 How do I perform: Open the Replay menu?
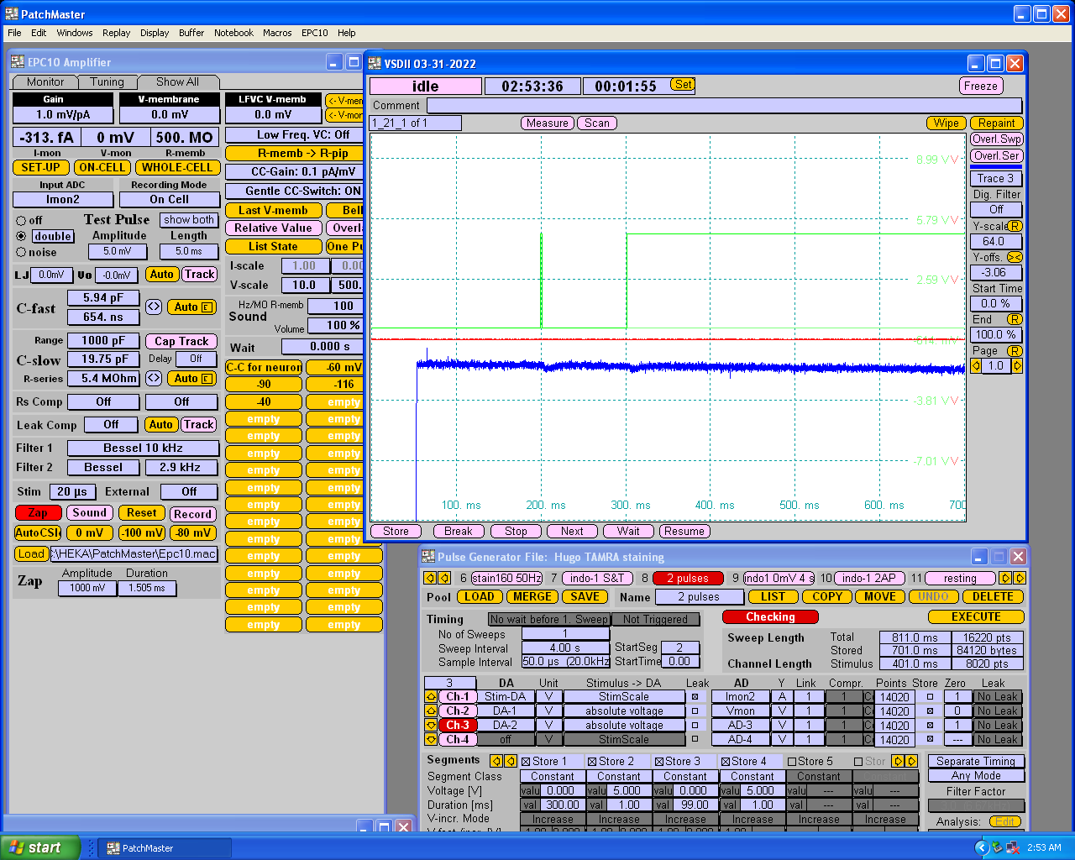pyautogui.click(x=116, y=33)
